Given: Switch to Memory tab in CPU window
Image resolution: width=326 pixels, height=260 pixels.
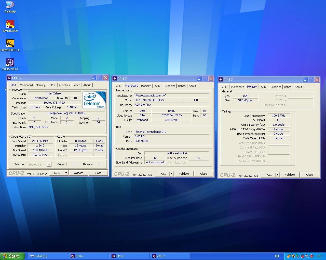Looking at the screenshot, I should 40,85.
